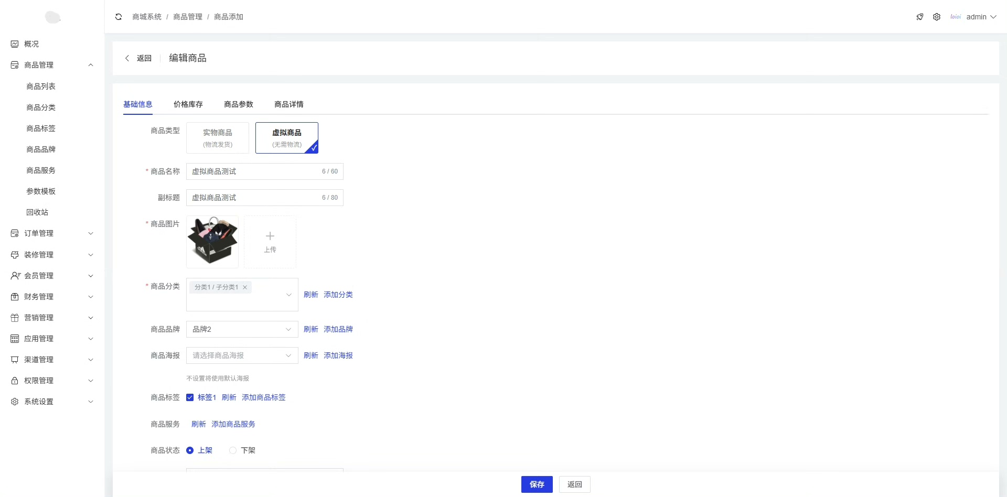The height and width of the screenshot is (497, 1007).
Task: Click the 添加品牌 link
Action: pyautogui.click(x=338, y=329)
